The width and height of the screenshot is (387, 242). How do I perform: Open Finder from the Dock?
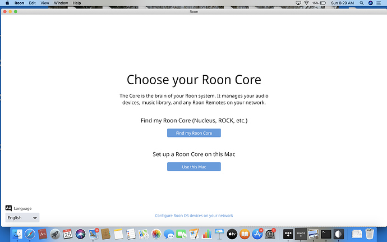[17, 234]
